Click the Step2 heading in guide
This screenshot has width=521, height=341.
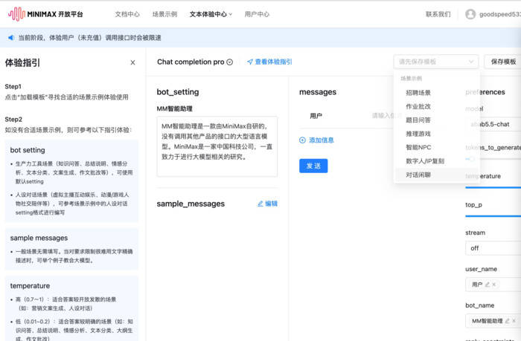pyautogui.click(x=13, y=119)
